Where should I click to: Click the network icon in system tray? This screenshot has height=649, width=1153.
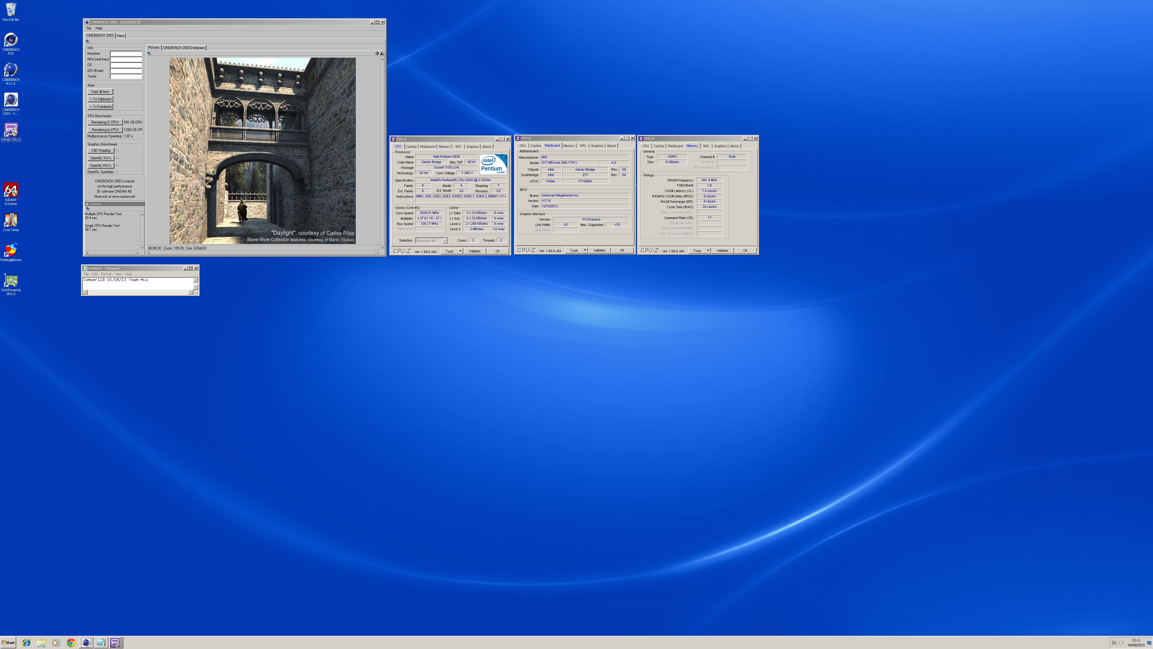coord(1114,643)
